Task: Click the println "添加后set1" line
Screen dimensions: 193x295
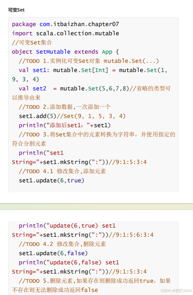Action: 65,125
